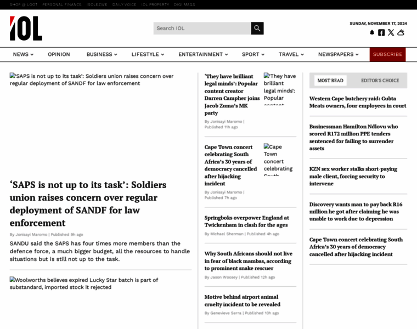Open KZN sex worker stalks client story

pos(353,176)
